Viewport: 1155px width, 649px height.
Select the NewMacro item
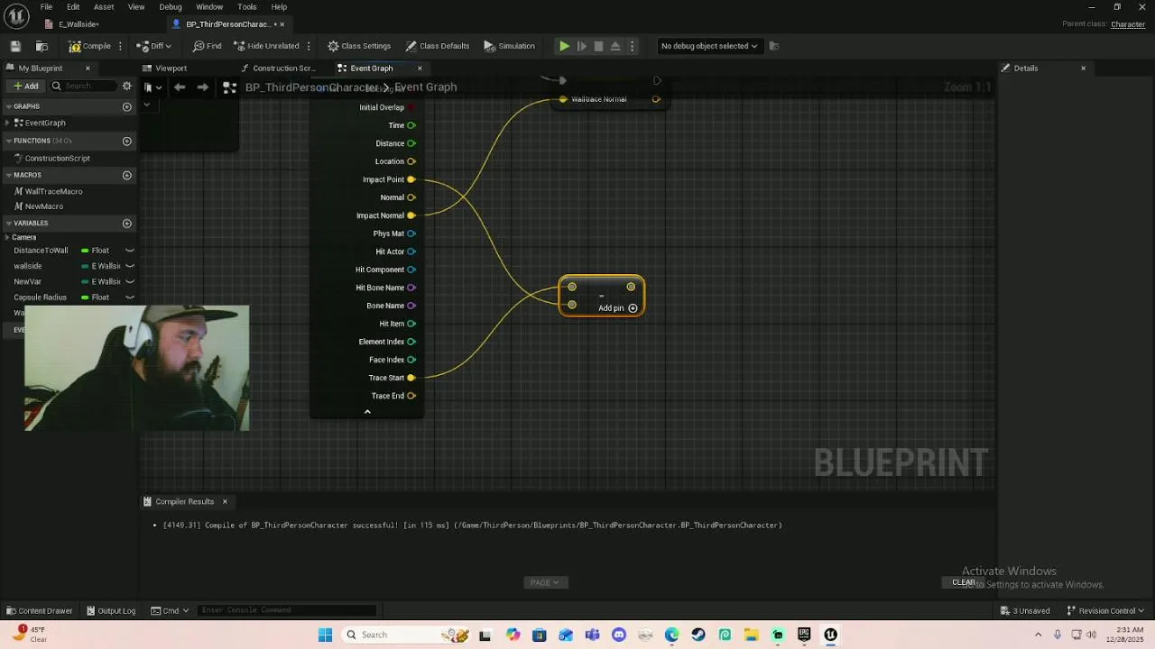pyautogui.click(x=43, y=206)
